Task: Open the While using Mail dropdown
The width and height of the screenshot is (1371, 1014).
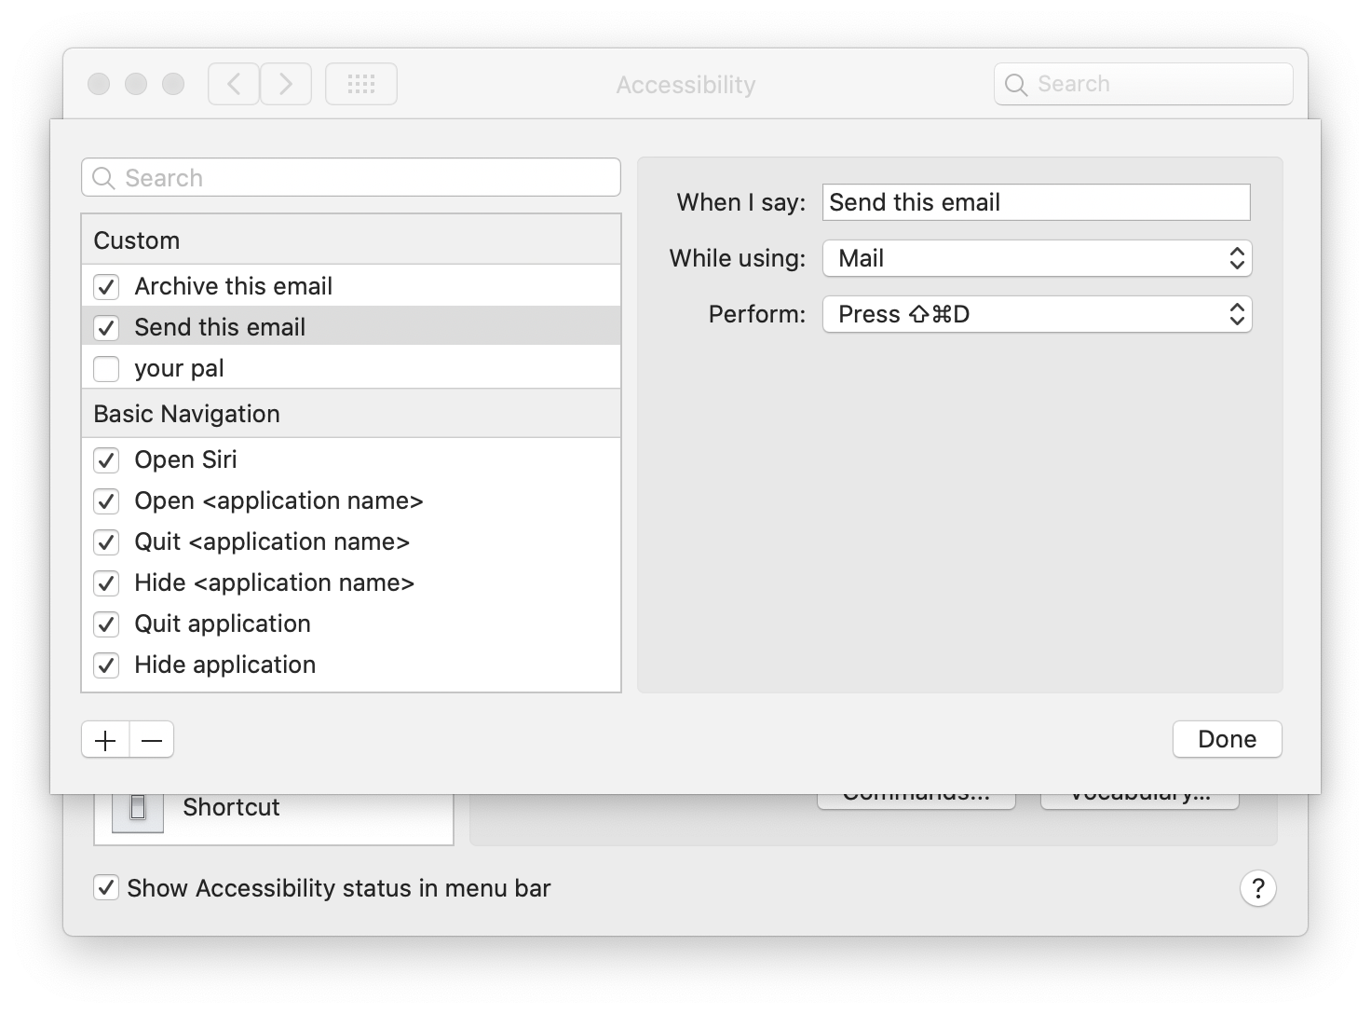Action: point(1037,258)
